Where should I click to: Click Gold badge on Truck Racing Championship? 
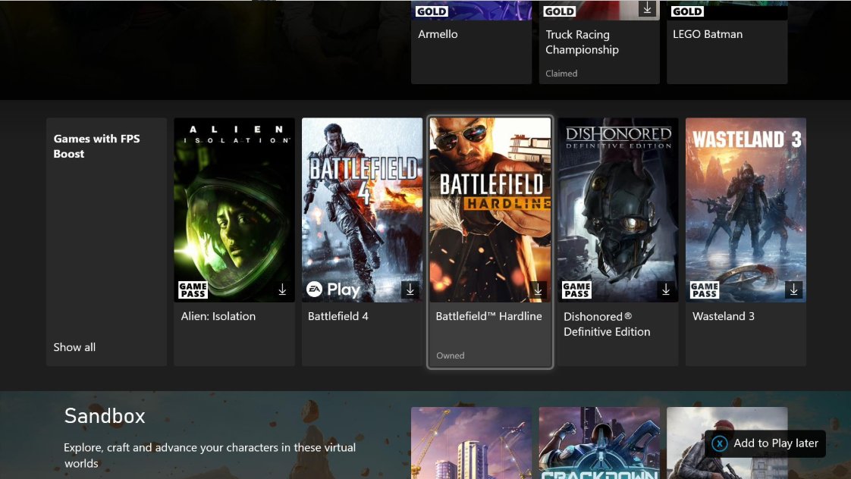pos(559,11)
